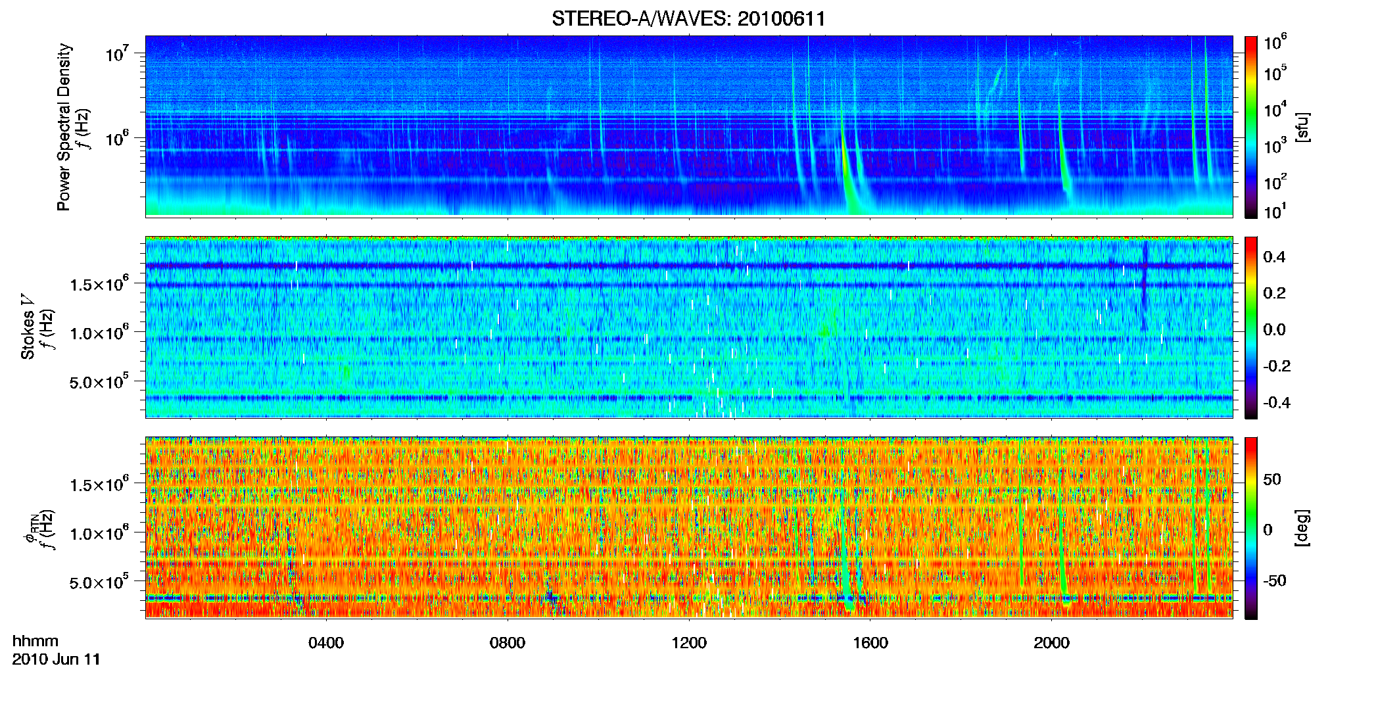Click the 50 label on the degrees color bar
The image size is (1378, 710).
tap(1272, 479)
